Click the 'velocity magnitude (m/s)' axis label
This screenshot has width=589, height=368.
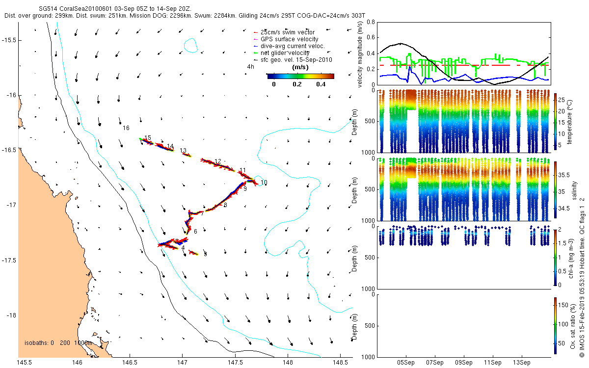point(360,54)
